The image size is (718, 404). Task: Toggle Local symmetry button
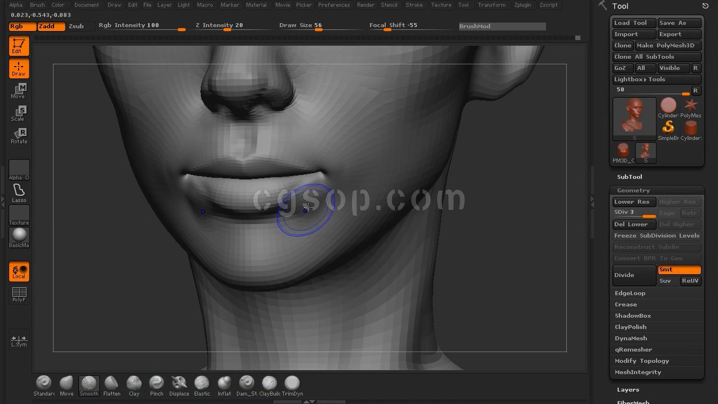[19, 271]
